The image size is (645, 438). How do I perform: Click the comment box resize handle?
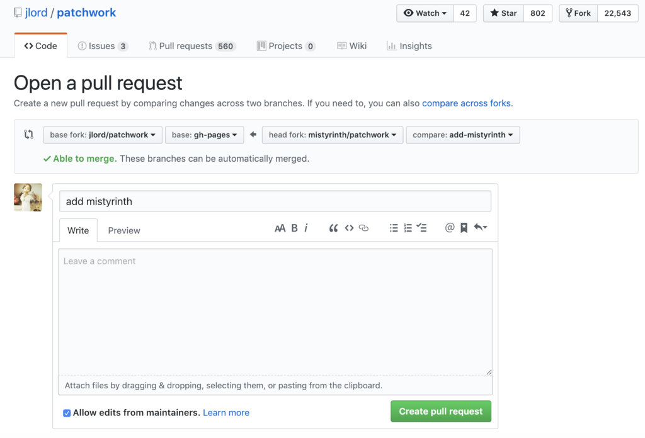489,372
